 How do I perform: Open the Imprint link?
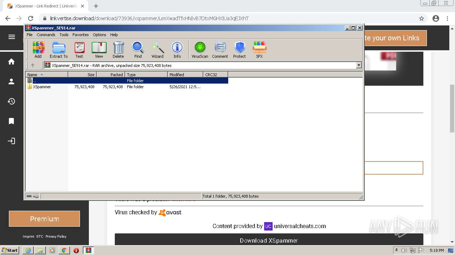click(28, 237)
